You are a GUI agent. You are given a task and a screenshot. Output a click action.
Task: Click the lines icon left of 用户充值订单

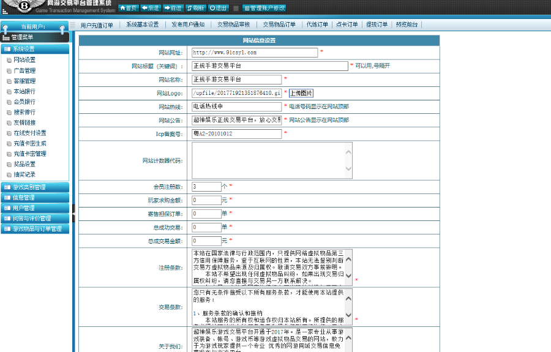click(73, 25)
